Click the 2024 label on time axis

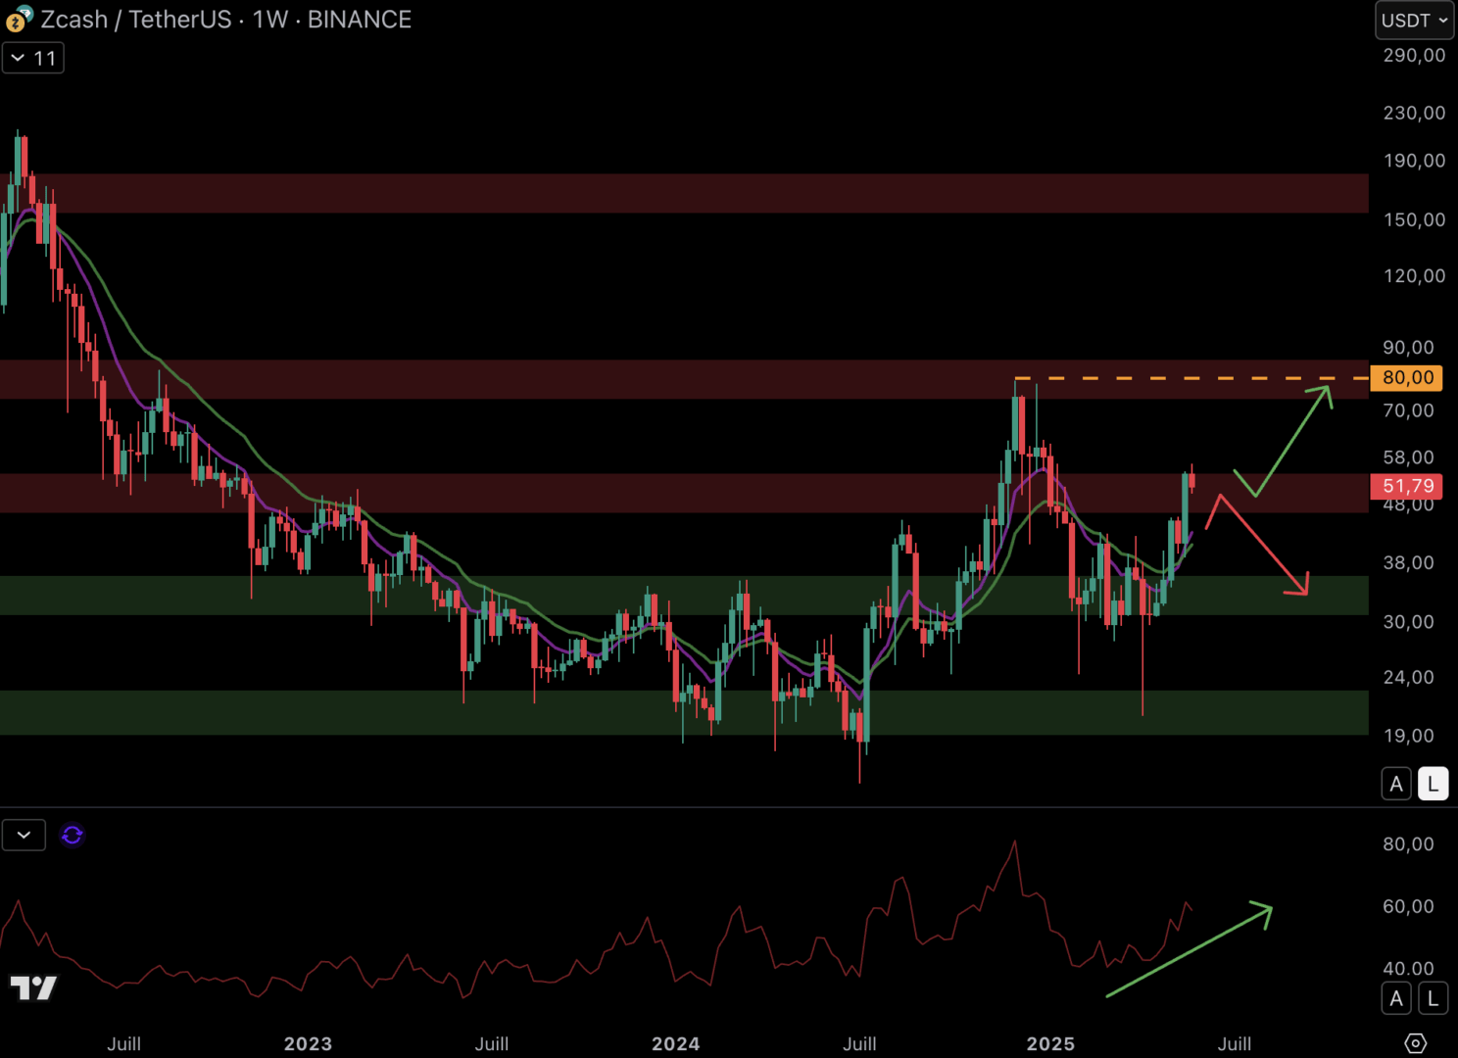point(676,1044)
